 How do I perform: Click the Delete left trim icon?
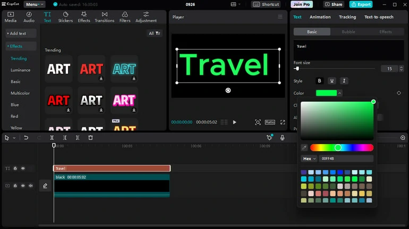pyautogui.click(x=65, y=138)
